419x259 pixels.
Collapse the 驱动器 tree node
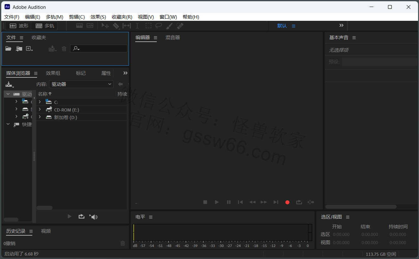tap(8, 94)
